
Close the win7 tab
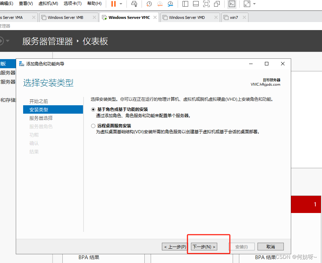tap(244, 17)
